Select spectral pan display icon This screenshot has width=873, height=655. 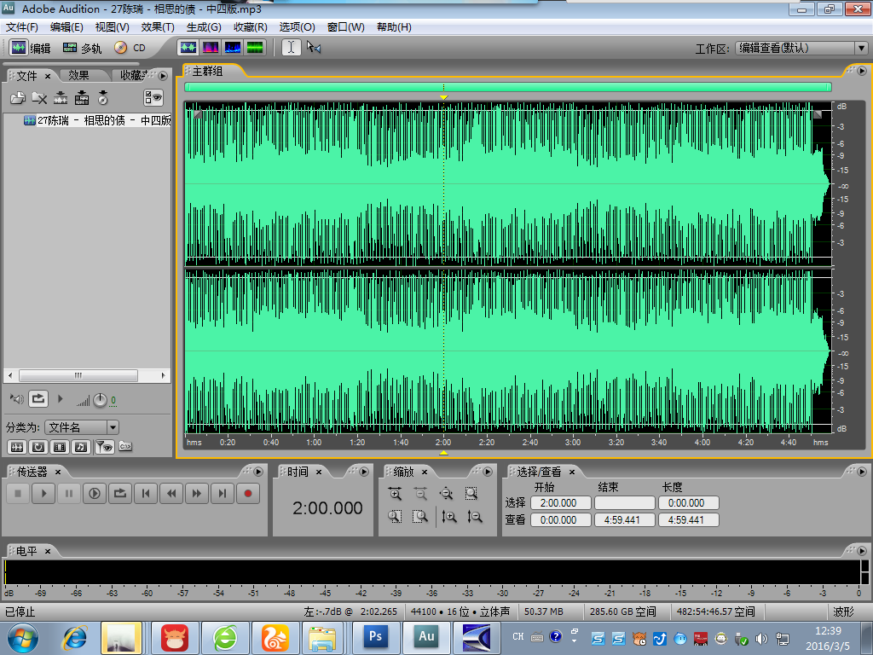point(233,48)
